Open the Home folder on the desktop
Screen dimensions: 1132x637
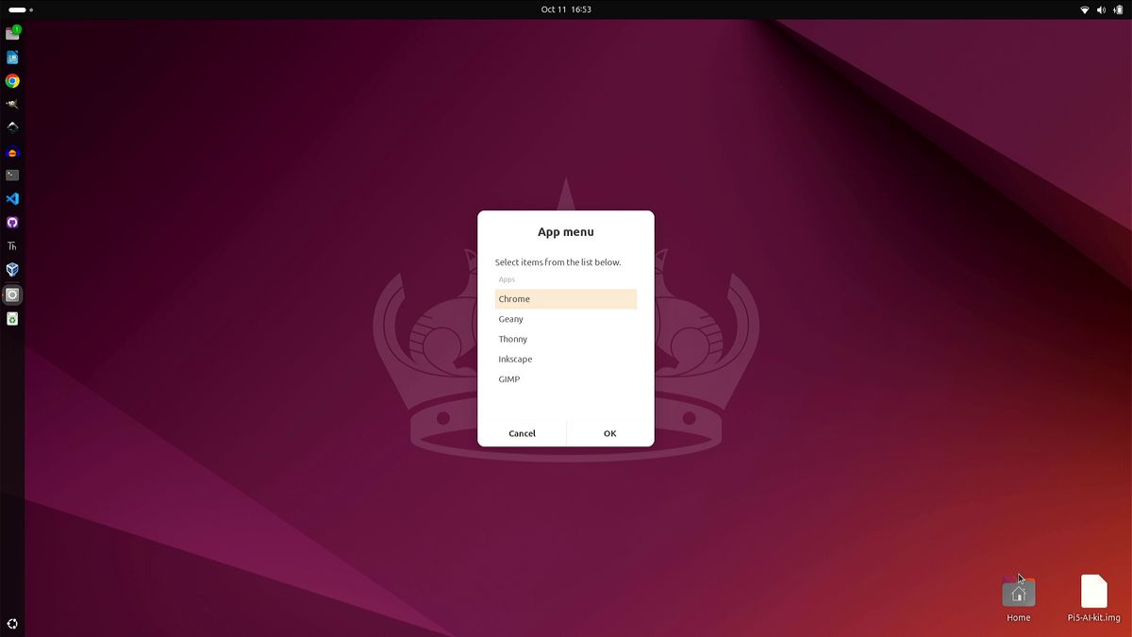click(1018, 595)
